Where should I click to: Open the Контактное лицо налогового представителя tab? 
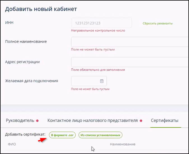92,120
